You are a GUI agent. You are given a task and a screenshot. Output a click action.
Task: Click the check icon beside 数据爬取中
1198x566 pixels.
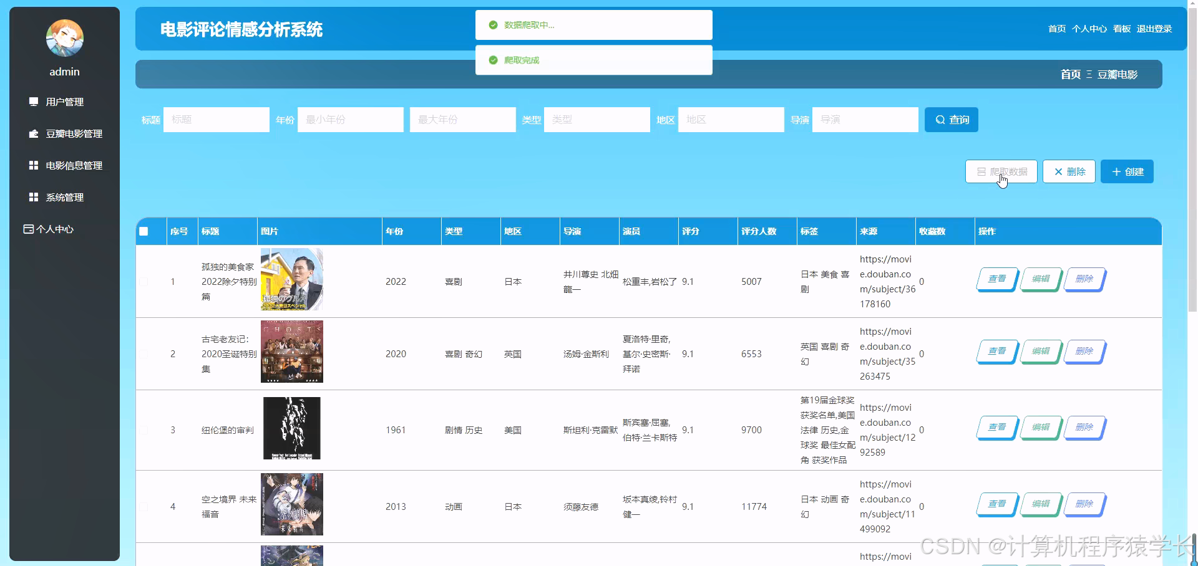tap(493, 25)
